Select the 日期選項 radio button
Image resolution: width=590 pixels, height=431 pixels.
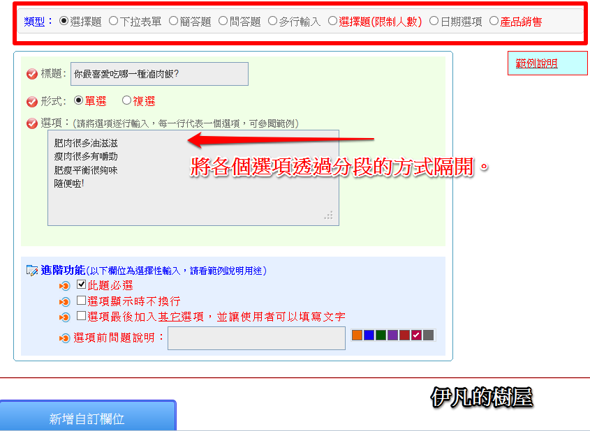tap(434, 21)
